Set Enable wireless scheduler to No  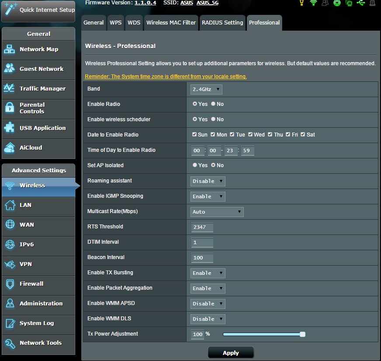213,119
